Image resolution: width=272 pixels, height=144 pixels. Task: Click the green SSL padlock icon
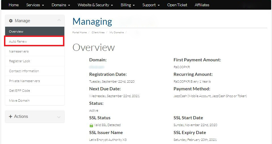[91, 125]
